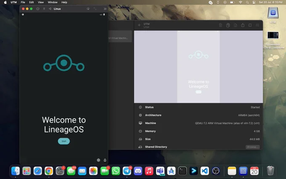Click the emergency bell icon in the LineageOS setup

click(105, 160)
